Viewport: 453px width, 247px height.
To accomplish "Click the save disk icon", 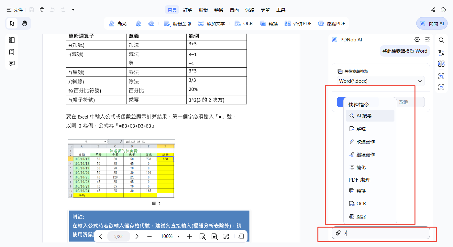I will 31,10.
